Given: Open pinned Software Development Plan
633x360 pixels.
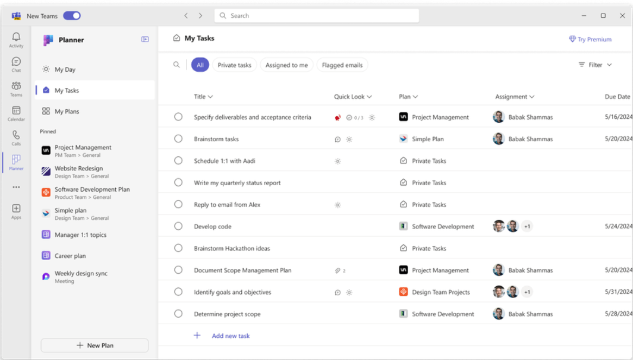Looking at the screenshot, I should pos(95,193).
